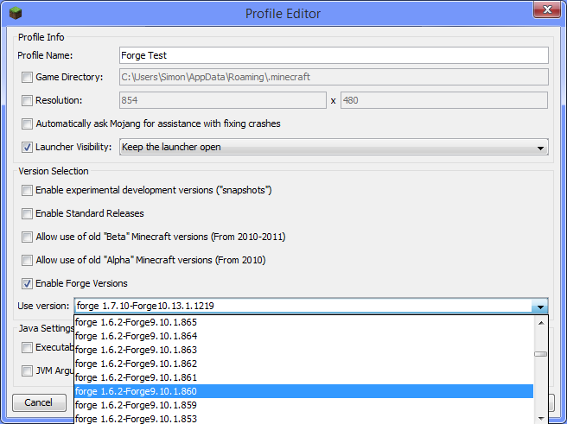Edit the Profile Name field
Image resolution: width=567 pixels, height=424 pixels.
334,55
